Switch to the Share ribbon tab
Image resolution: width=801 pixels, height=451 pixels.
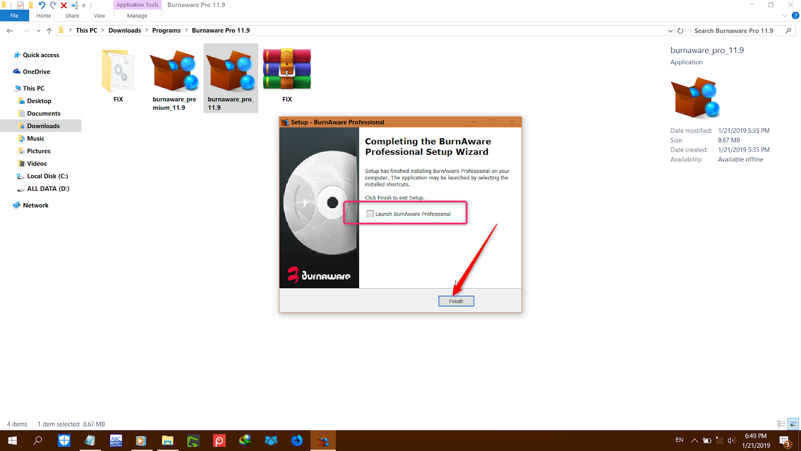tap(72, 16)
